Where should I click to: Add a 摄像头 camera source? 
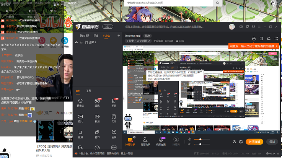[x=80, y=102]
